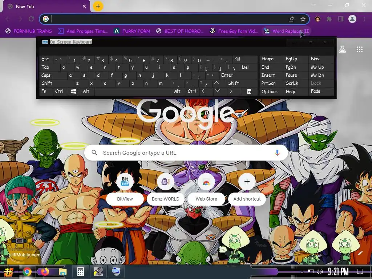The height and width of the screenshot is (279, 372).
Task: Open File Explorer from taskbar
Action: coord(62,272)
